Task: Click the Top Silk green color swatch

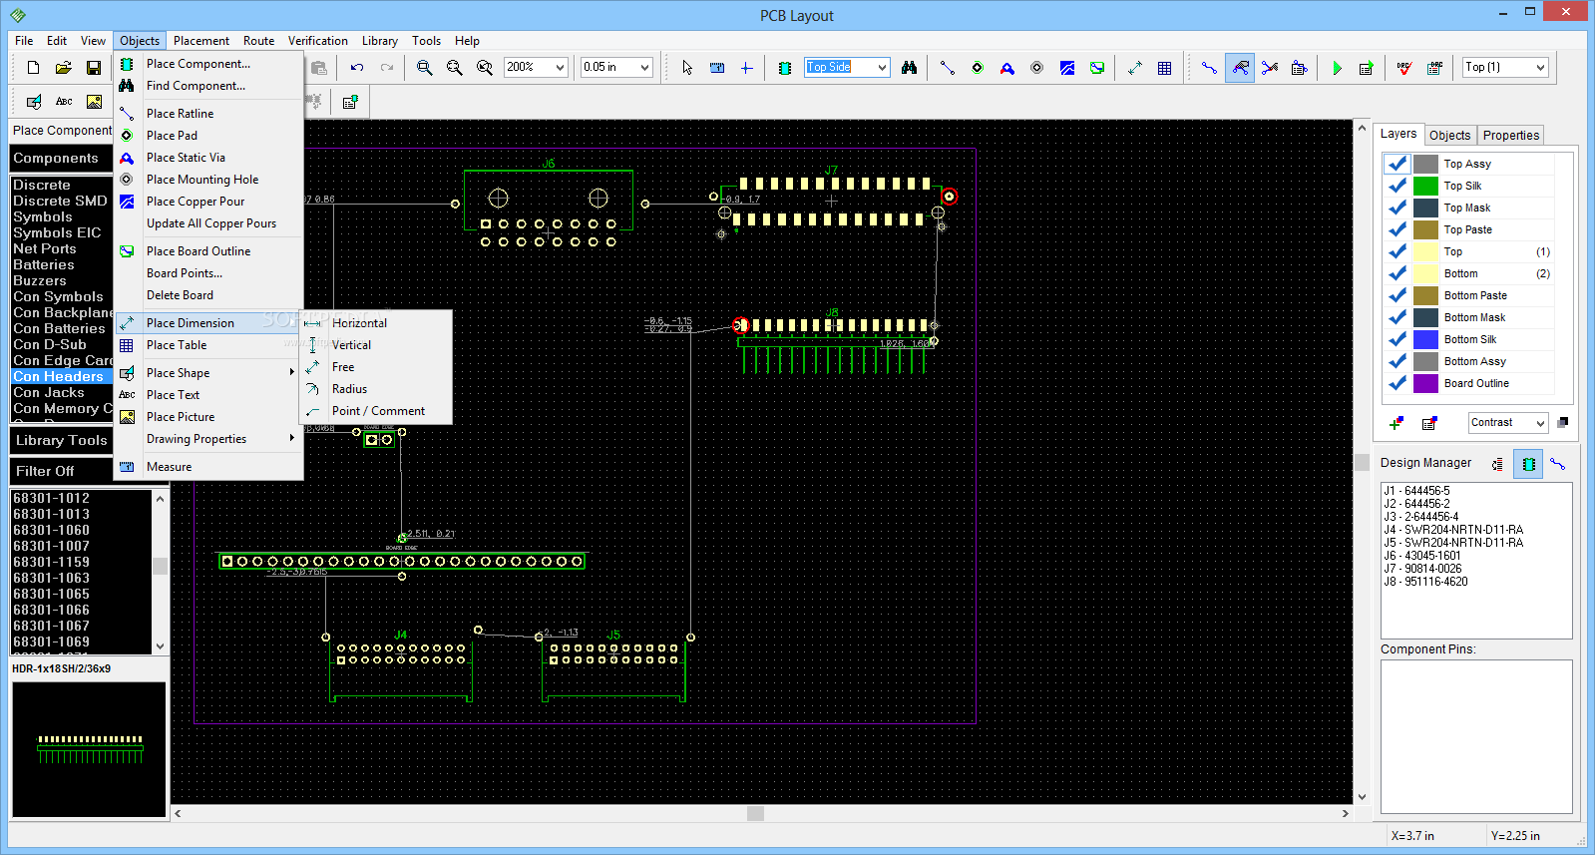Action: [x=1425, y=186]
